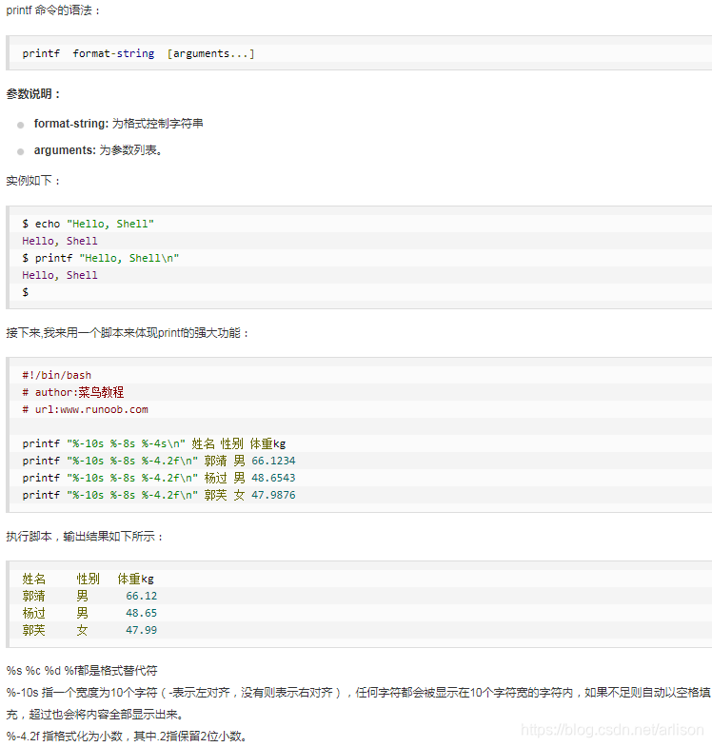The width and height of the screenshot is (712, 747).
Task: Click the output value '48.65'
Action: tap(142, 613)
